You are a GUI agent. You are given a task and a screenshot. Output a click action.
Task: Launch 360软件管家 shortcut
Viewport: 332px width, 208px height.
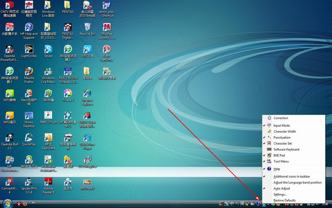click(107, 73)
